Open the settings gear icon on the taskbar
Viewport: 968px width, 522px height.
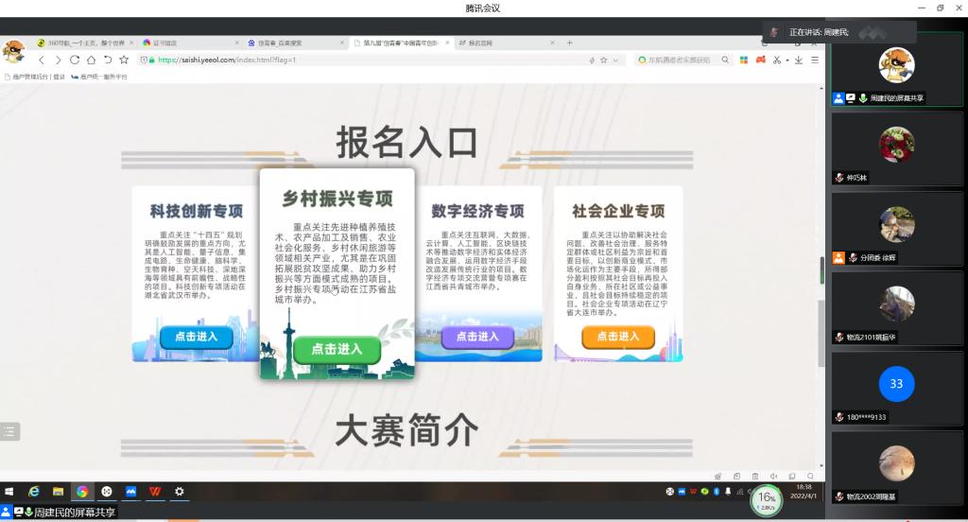[179, 491]
